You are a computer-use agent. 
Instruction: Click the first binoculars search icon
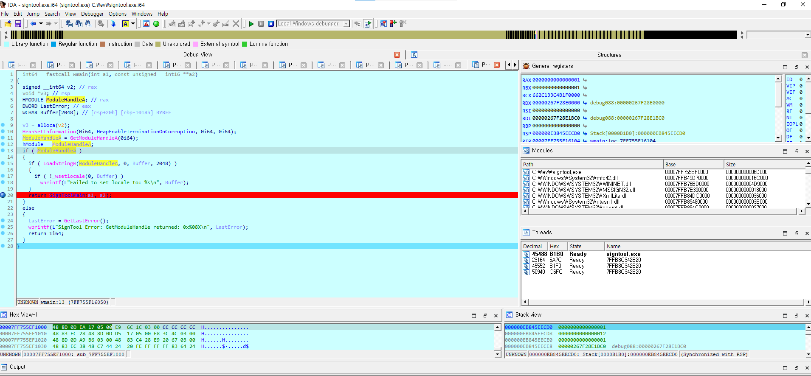[69, 24]
